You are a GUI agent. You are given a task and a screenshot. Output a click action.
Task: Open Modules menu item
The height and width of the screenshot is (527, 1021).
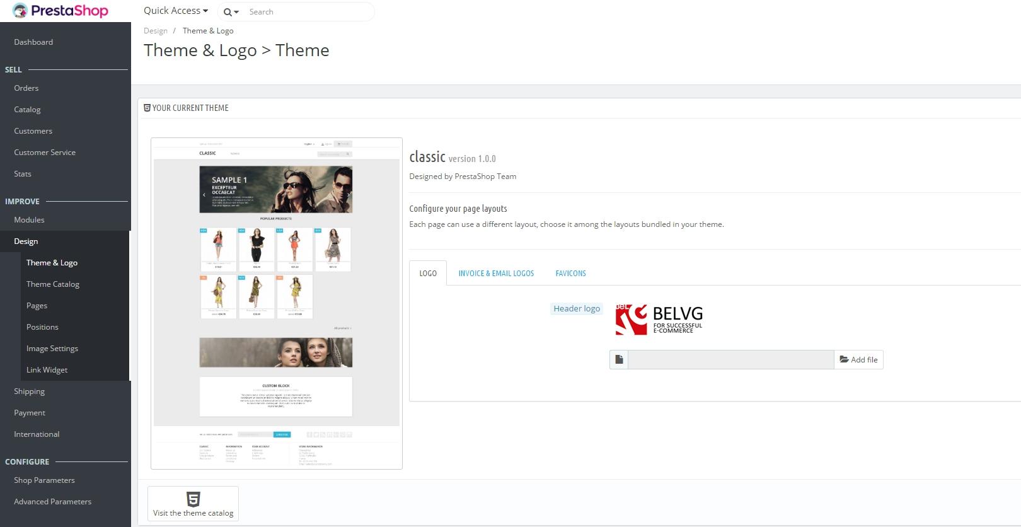point(29,220)
